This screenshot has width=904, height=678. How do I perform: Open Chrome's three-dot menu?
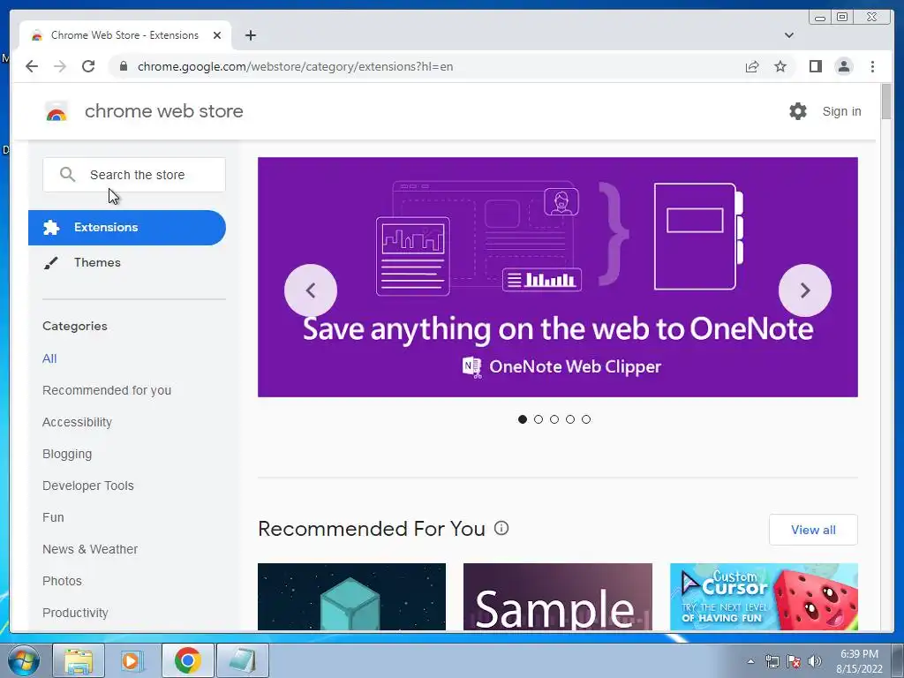872,66
